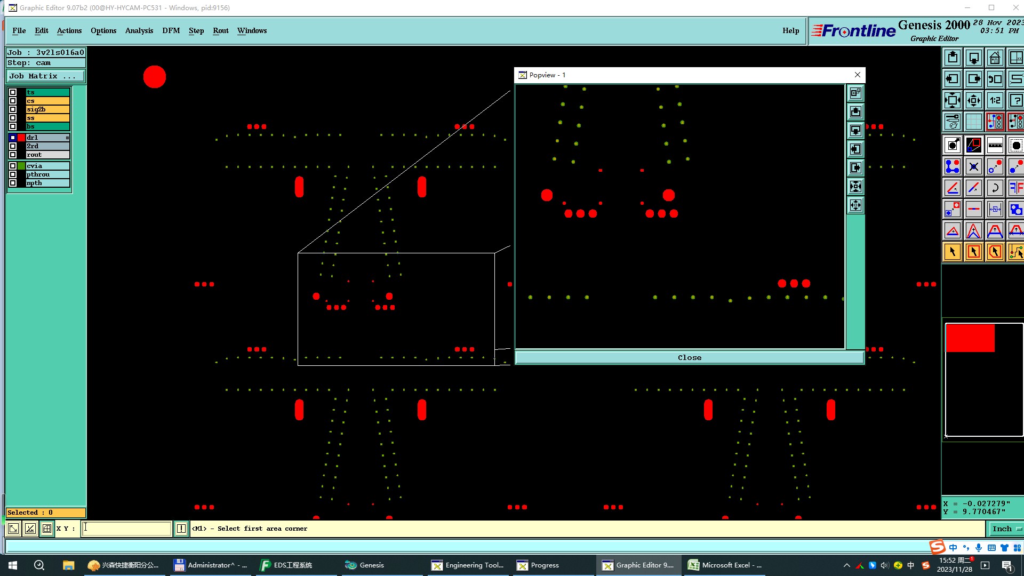Click the red drl layer color swatch
The width and height of the screenshot is (1024, 576).
pyautogui.click(x=21, y=138)
